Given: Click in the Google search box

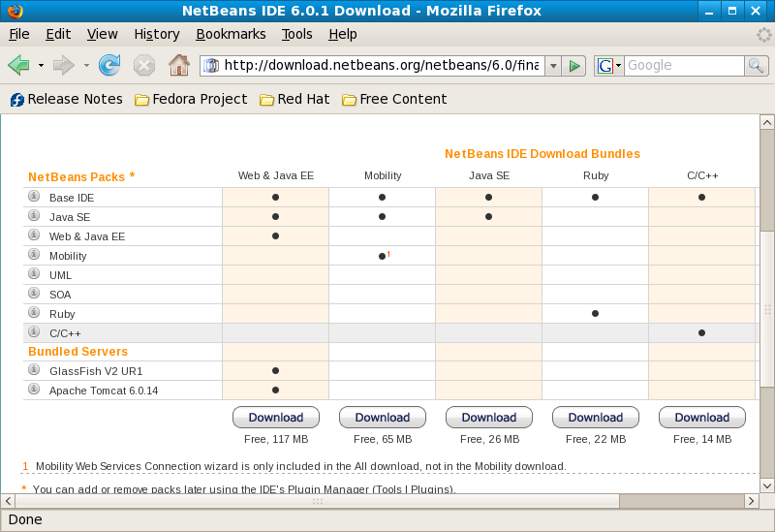Looking at the screenshot, I should click(684, 65).
